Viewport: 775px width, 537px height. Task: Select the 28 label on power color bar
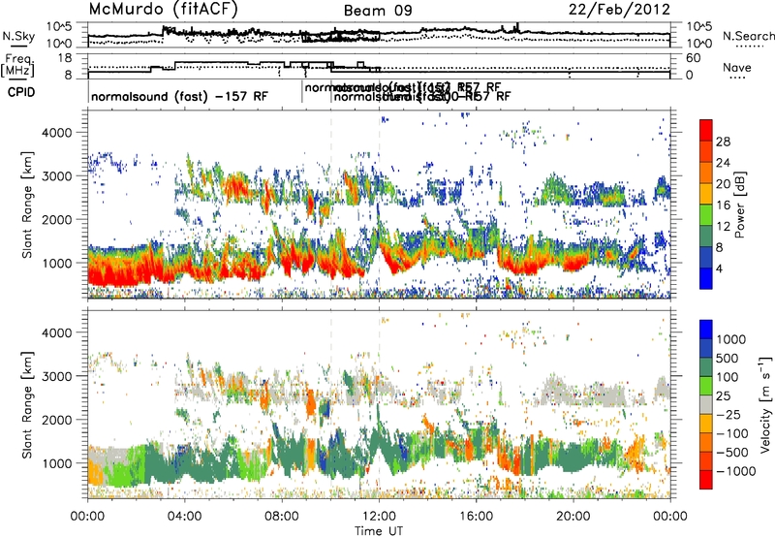coord(723,142)
